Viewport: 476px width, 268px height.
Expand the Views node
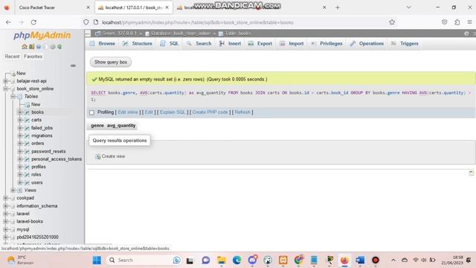(x=13, y=191)
